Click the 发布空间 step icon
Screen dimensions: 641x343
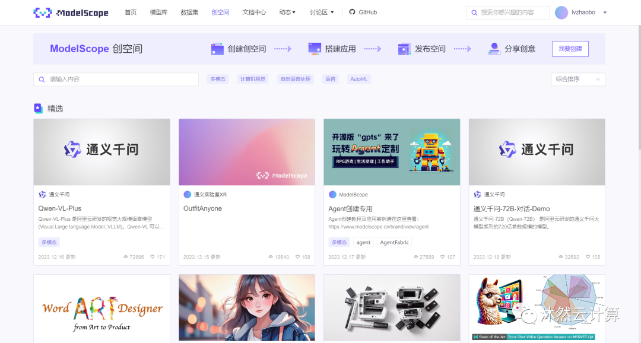[x=404, y=49]
